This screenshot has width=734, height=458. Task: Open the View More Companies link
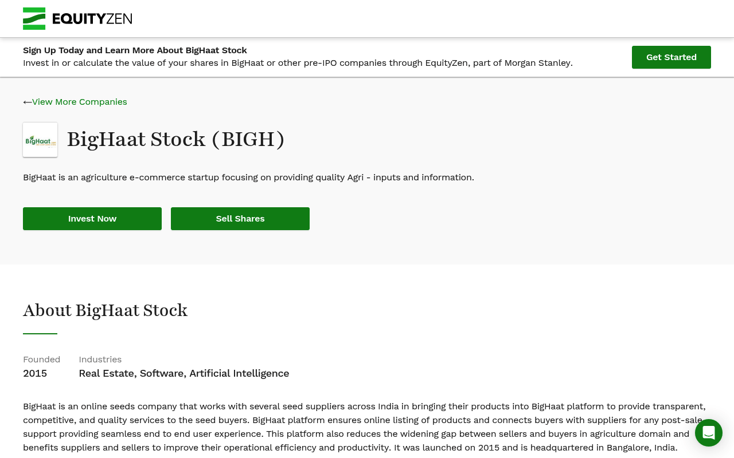pyautogui.click(x=80, y=102)
